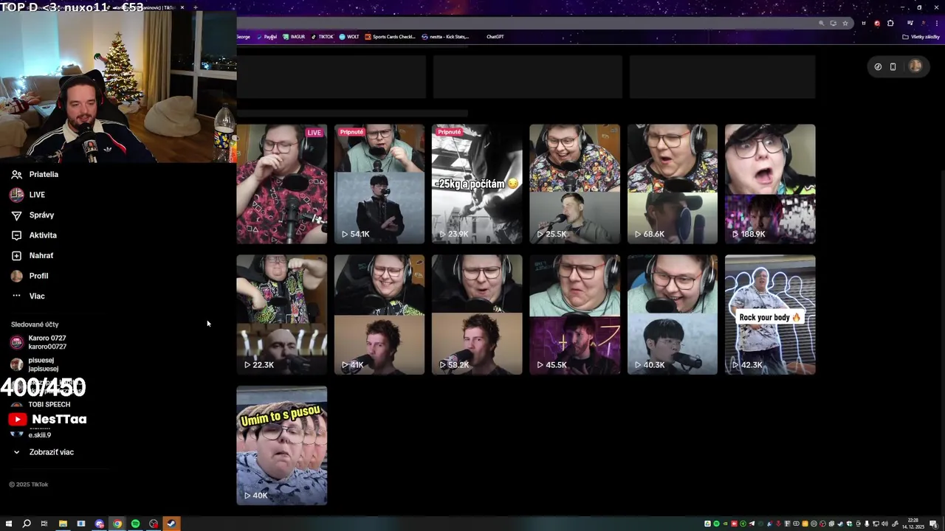Open the Umím to s pusou video

point(281,445)
